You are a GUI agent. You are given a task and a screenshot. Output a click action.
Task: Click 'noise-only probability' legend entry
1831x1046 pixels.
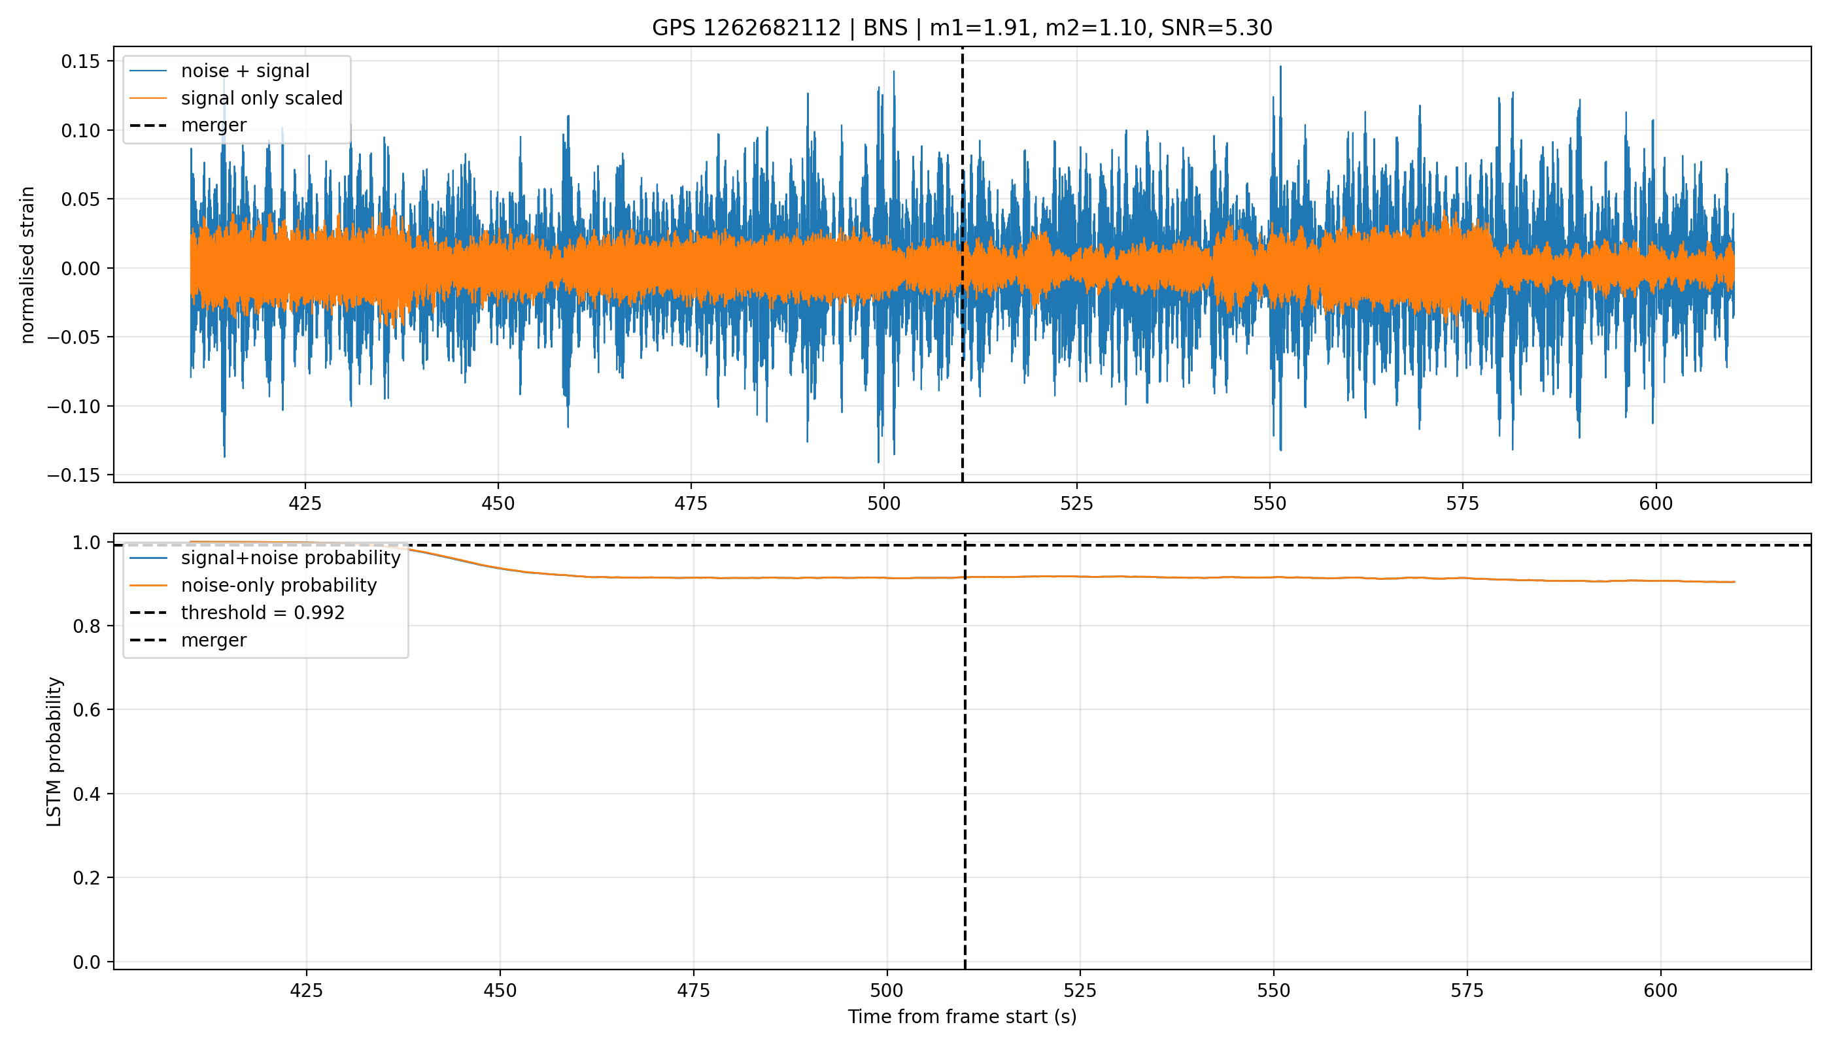click(253, 586)
